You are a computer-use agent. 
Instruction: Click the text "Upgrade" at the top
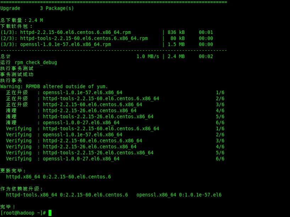click(x=10, y=8)
